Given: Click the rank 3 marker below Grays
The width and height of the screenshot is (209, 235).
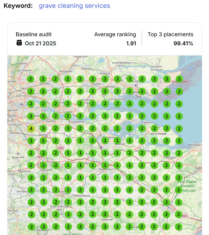Looking at the screenshot, I should (x=68, y=128).
